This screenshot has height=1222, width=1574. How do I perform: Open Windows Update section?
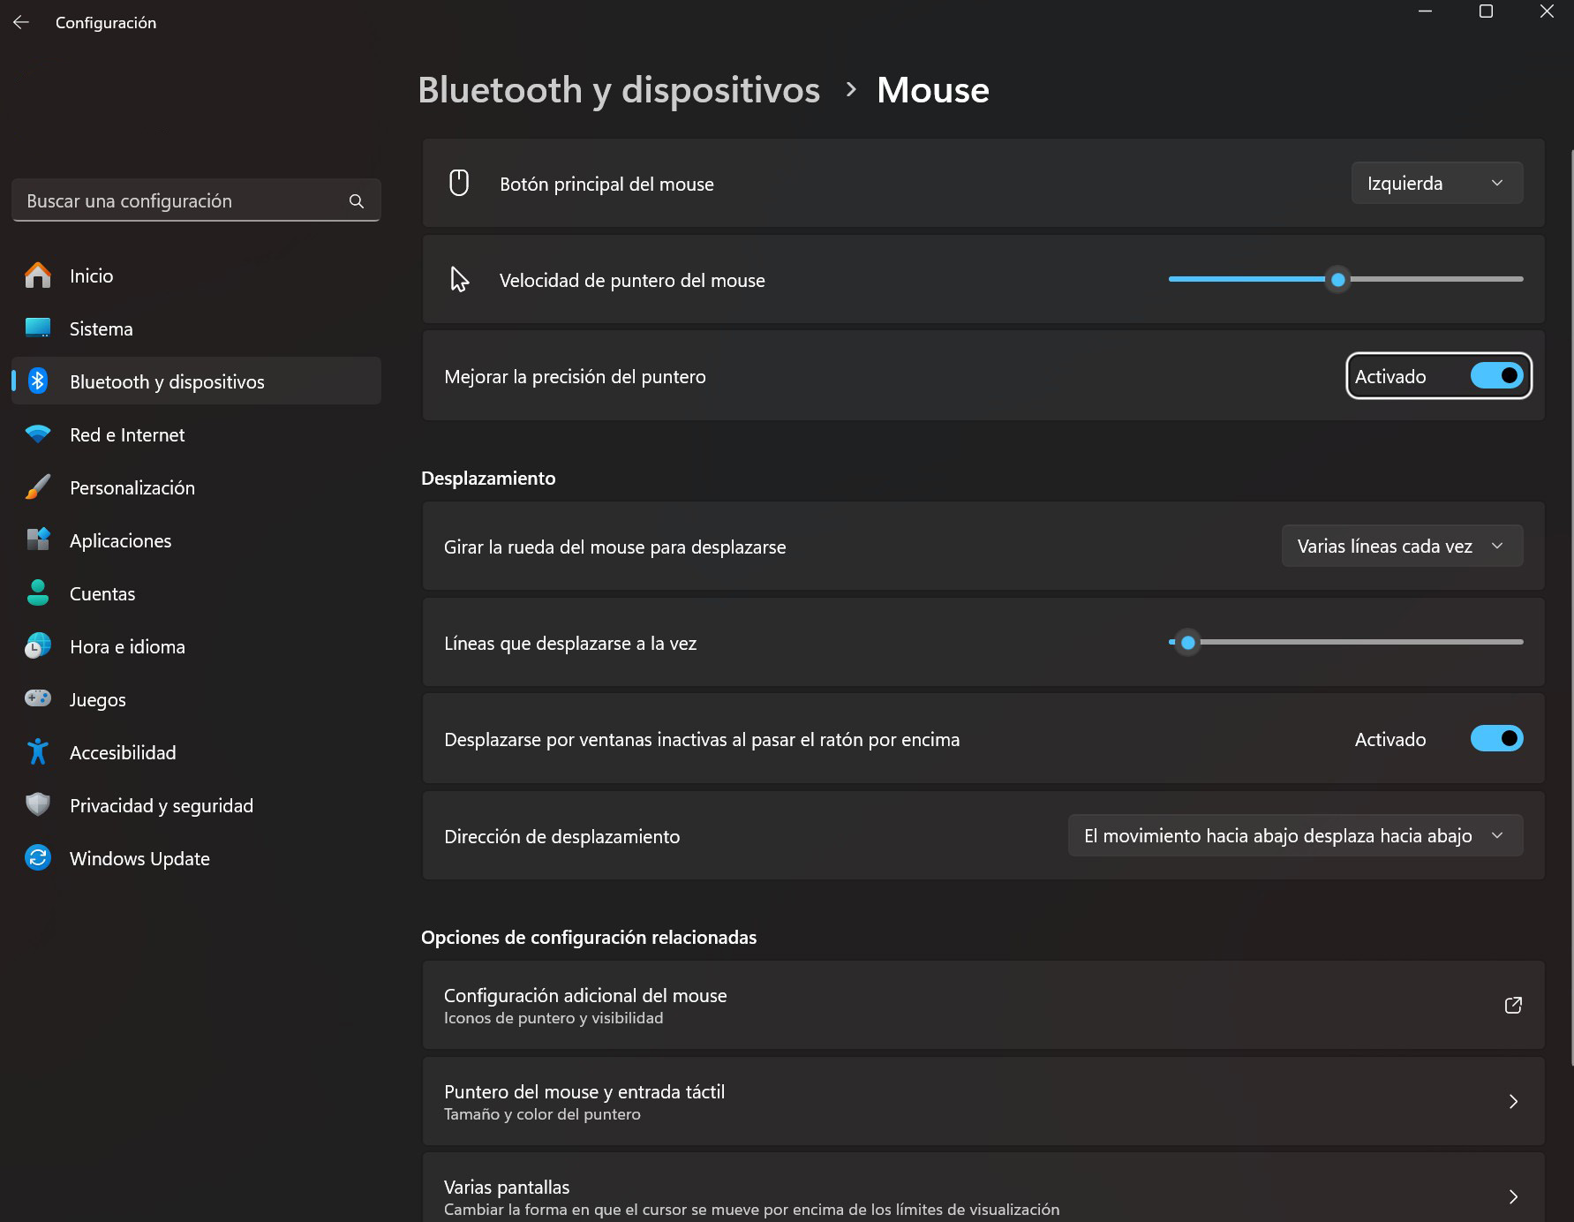(x=196, y=858)
